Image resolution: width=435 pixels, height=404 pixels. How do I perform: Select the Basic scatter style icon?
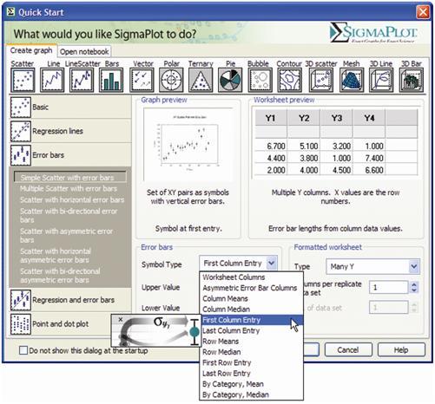pos(21,108)
